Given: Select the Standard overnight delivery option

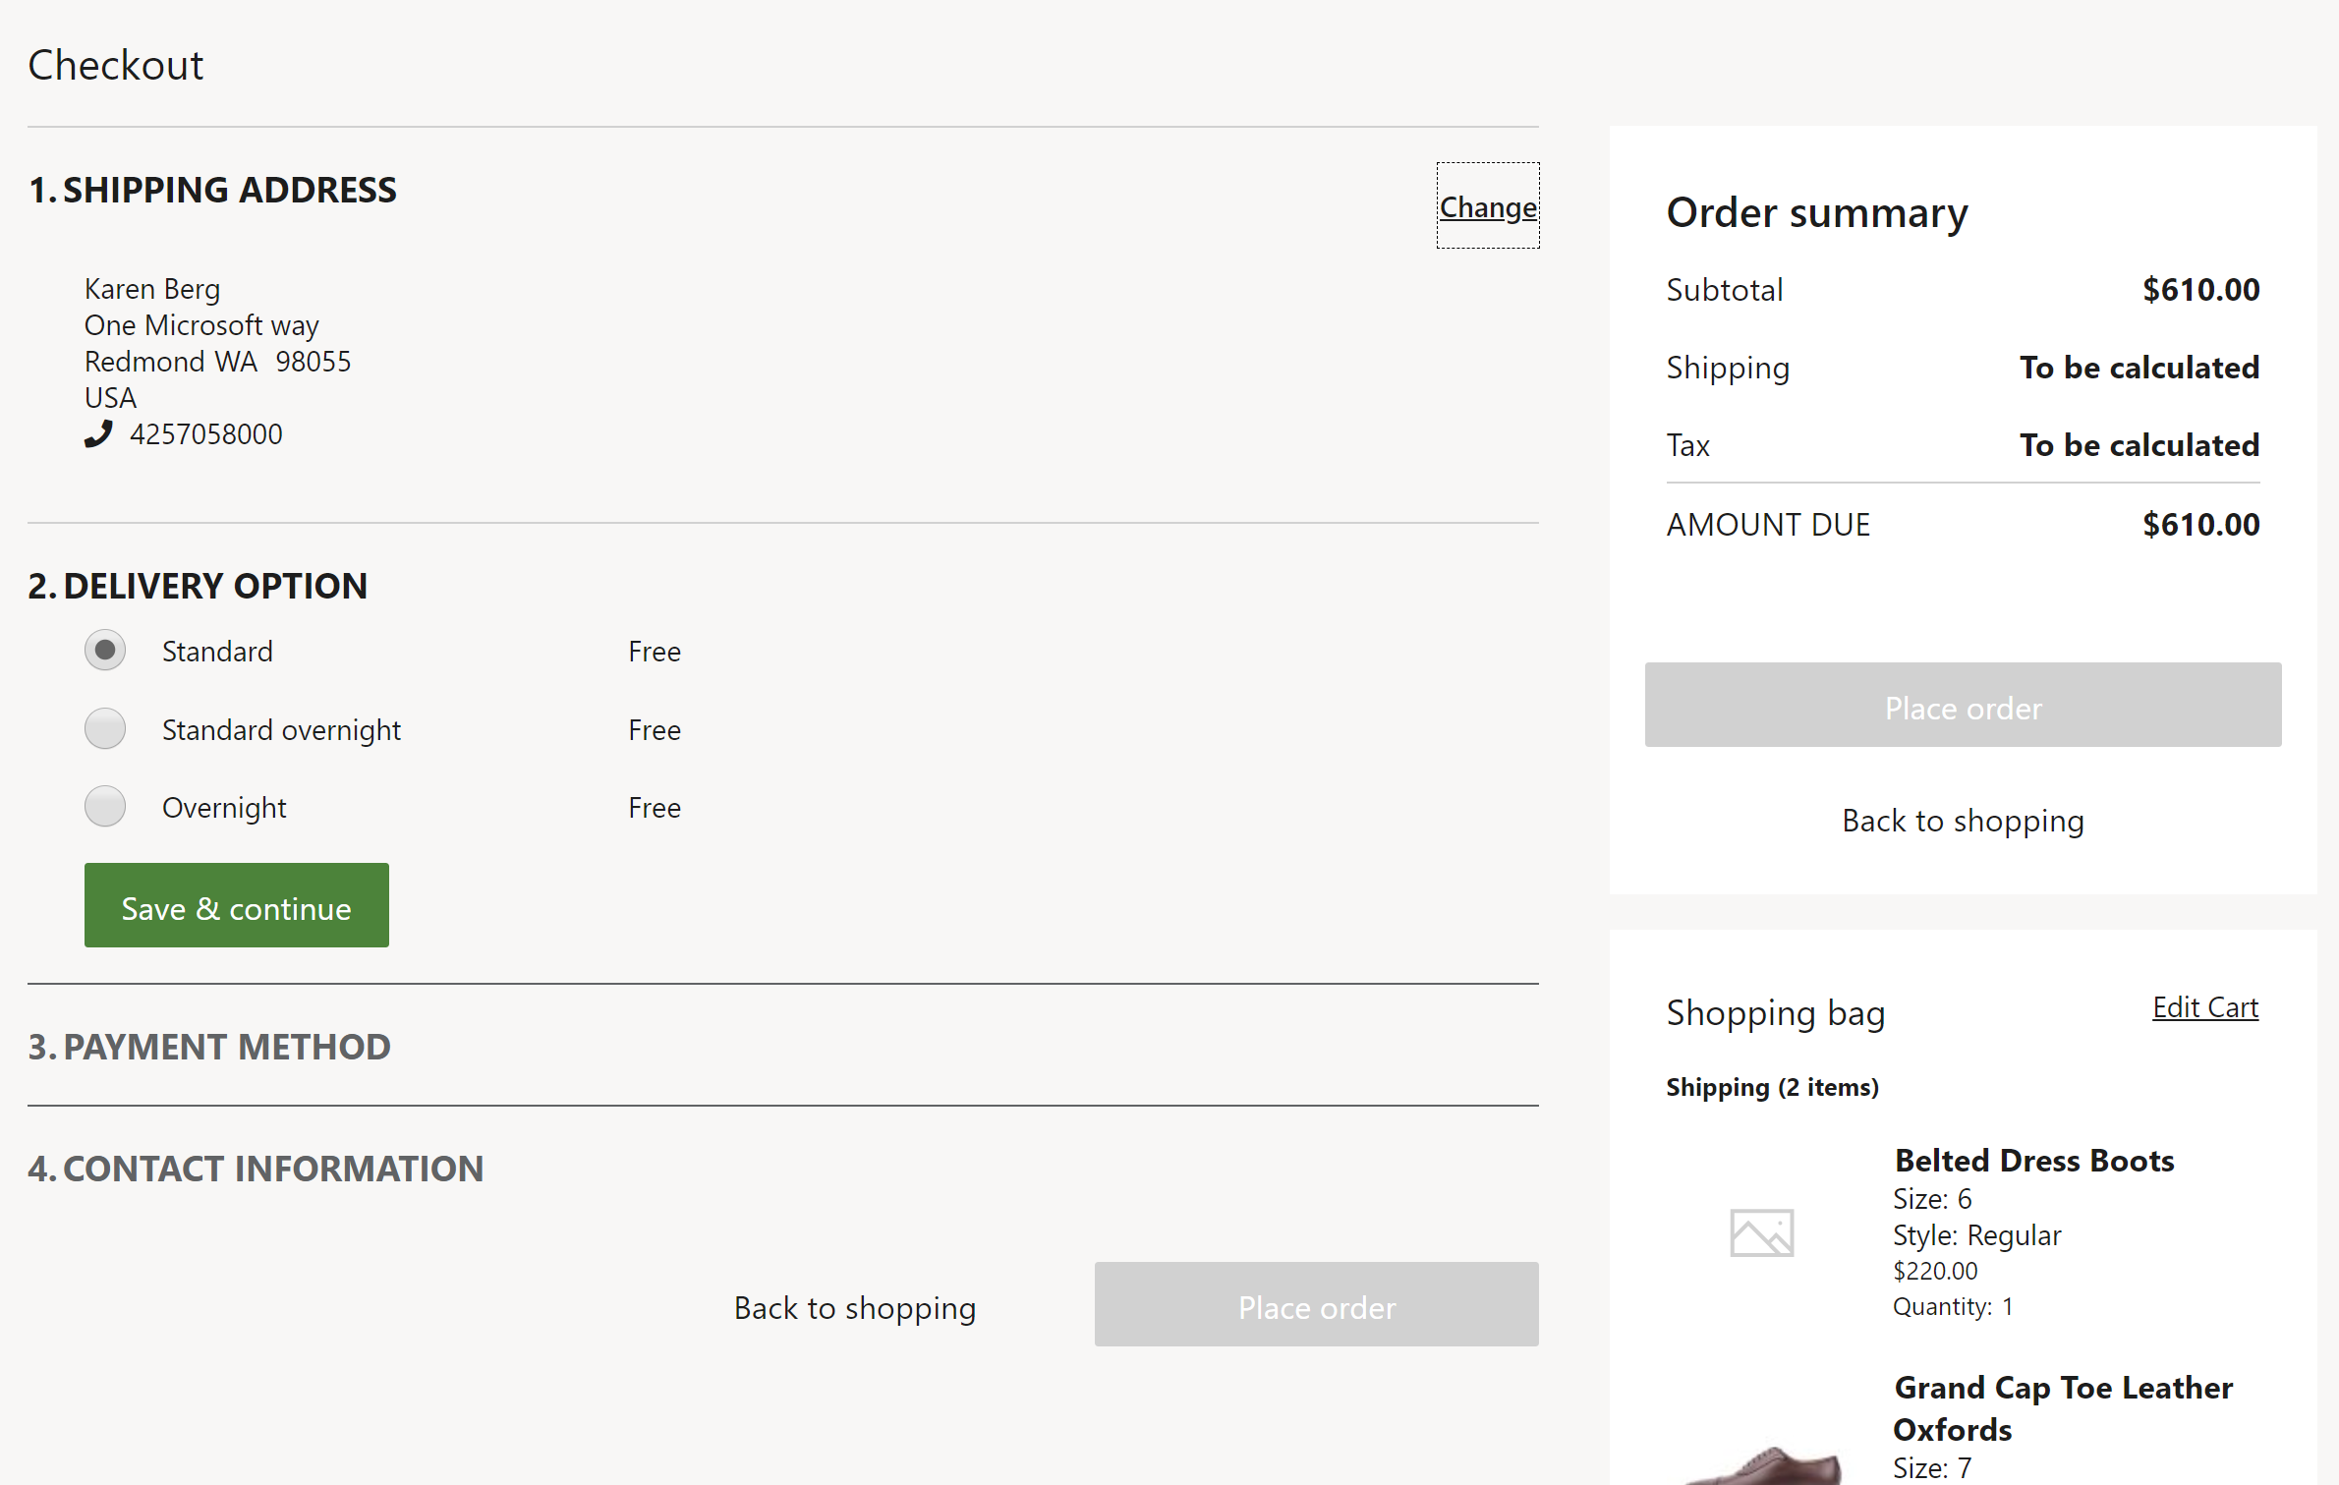Looking at the screenshot, I should coord(106,728).
